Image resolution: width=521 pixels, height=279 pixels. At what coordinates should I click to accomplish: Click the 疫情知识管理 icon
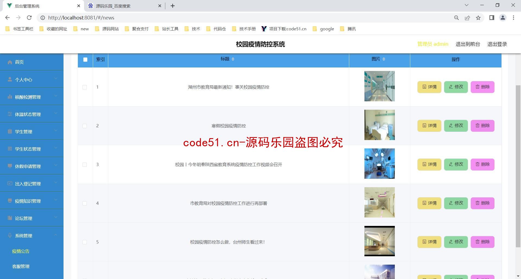pos(10,201)
